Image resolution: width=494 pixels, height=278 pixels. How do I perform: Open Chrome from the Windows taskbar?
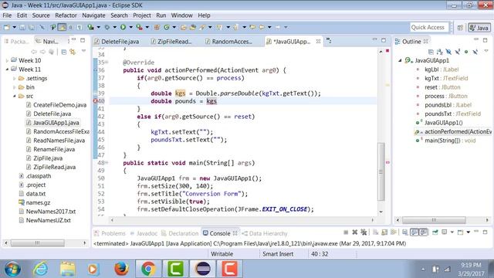[149, 269]
